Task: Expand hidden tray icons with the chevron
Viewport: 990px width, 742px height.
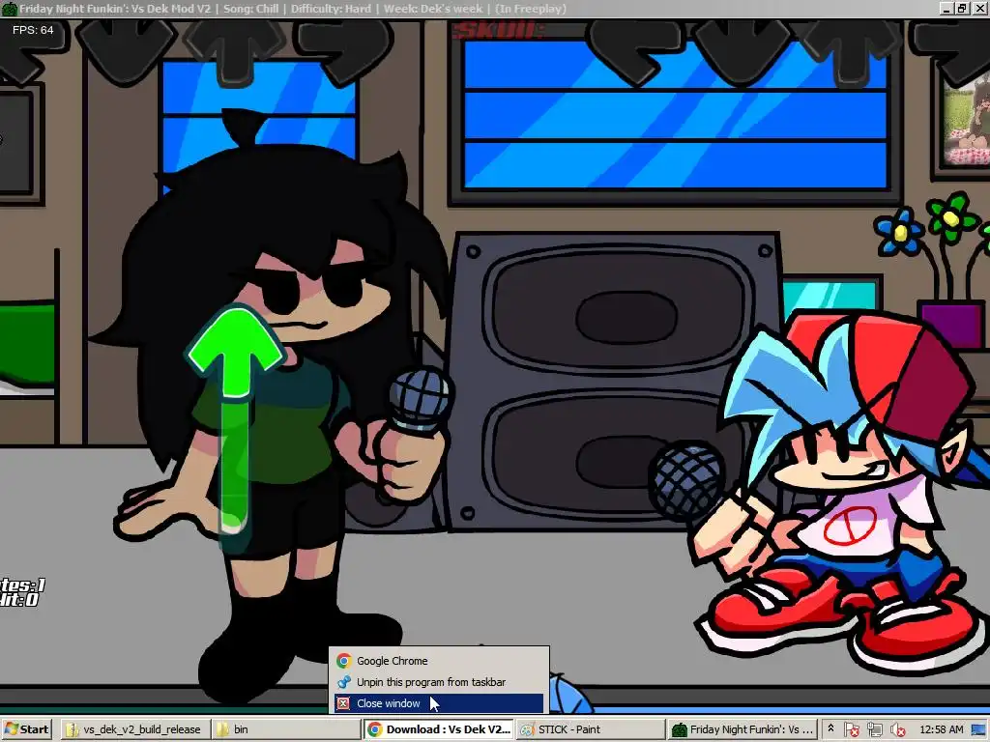Action: [830, 728]
